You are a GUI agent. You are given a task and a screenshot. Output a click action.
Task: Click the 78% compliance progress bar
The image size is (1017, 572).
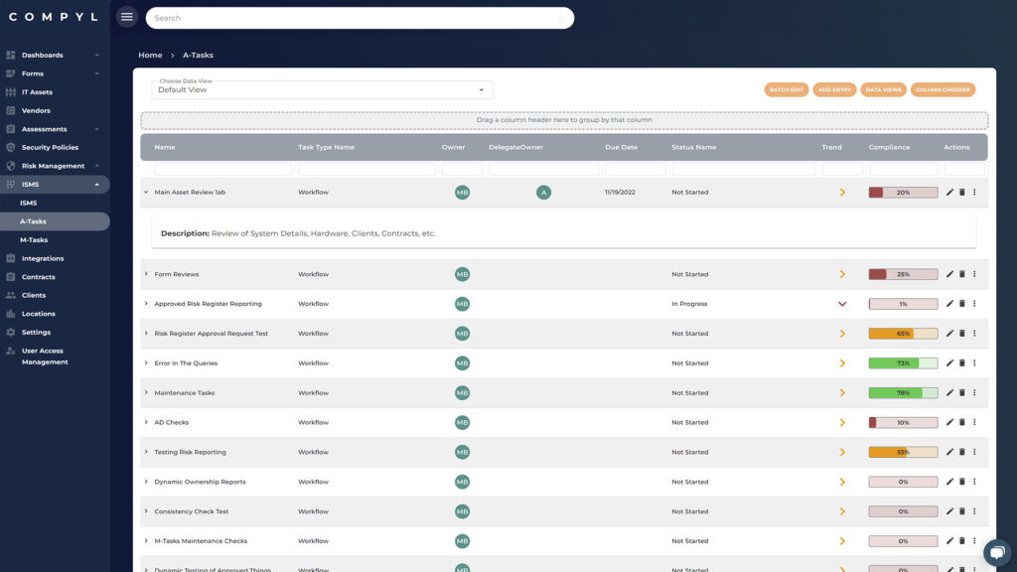903,392
